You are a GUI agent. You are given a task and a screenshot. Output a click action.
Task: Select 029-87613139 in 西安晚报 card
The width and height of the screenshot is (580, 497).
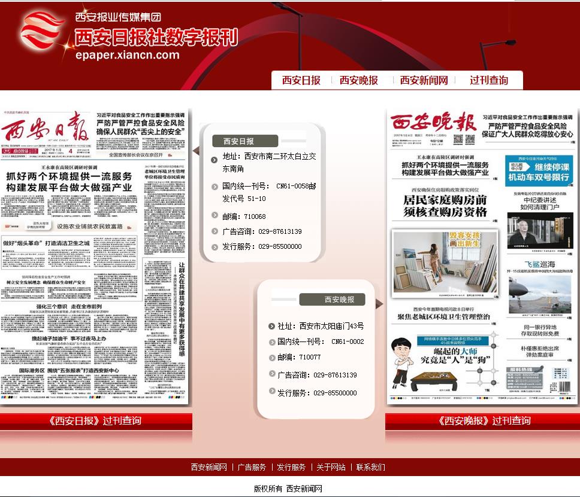pos(335,375)
